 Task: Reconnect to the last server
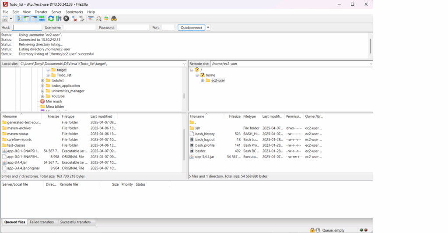(x=82, y=18)
